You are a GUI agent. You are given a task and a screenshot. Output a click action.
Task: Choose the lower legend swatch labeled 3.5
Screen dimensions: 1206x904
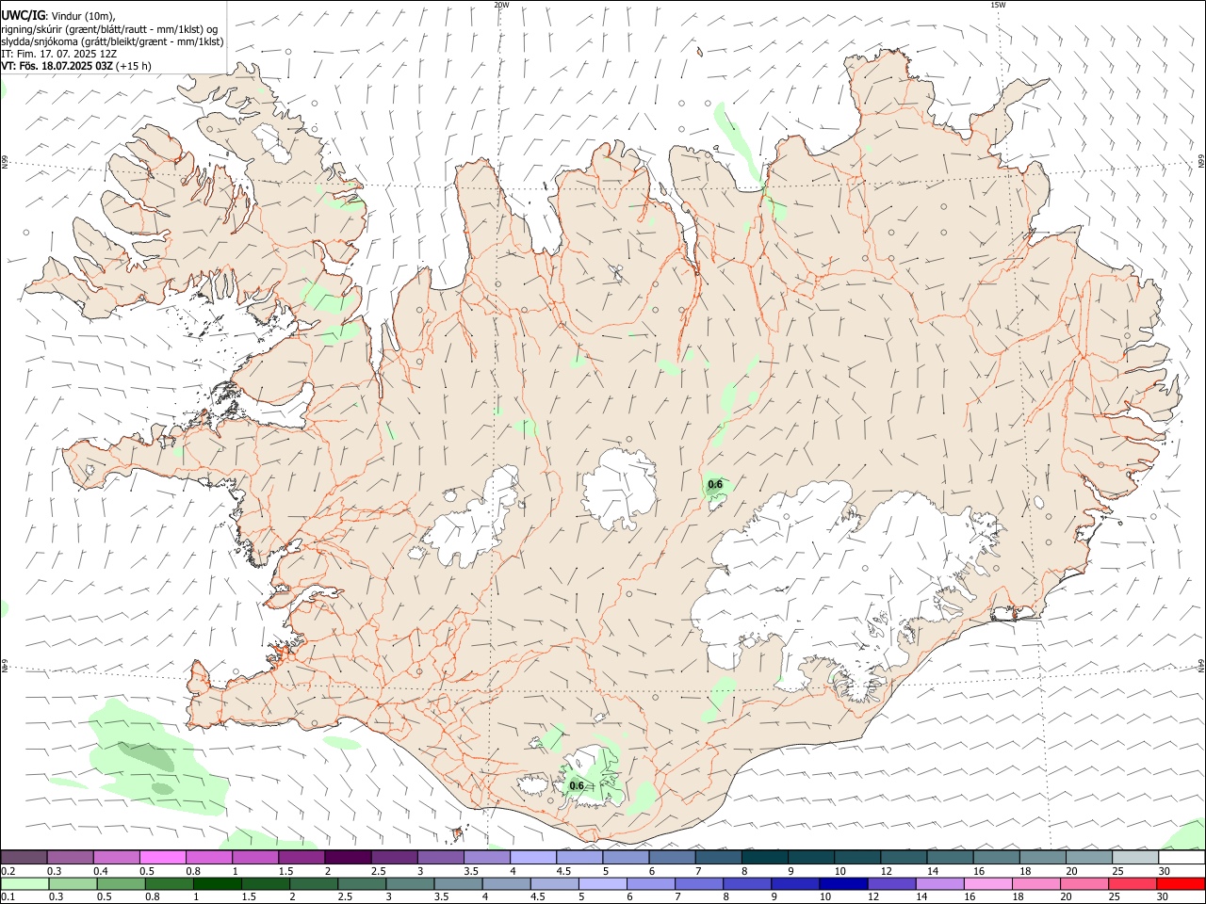[x=458, y=884]
